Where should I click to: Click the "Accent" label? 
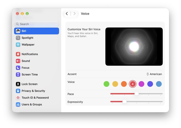pyautogui.click(x=72, y=74)
